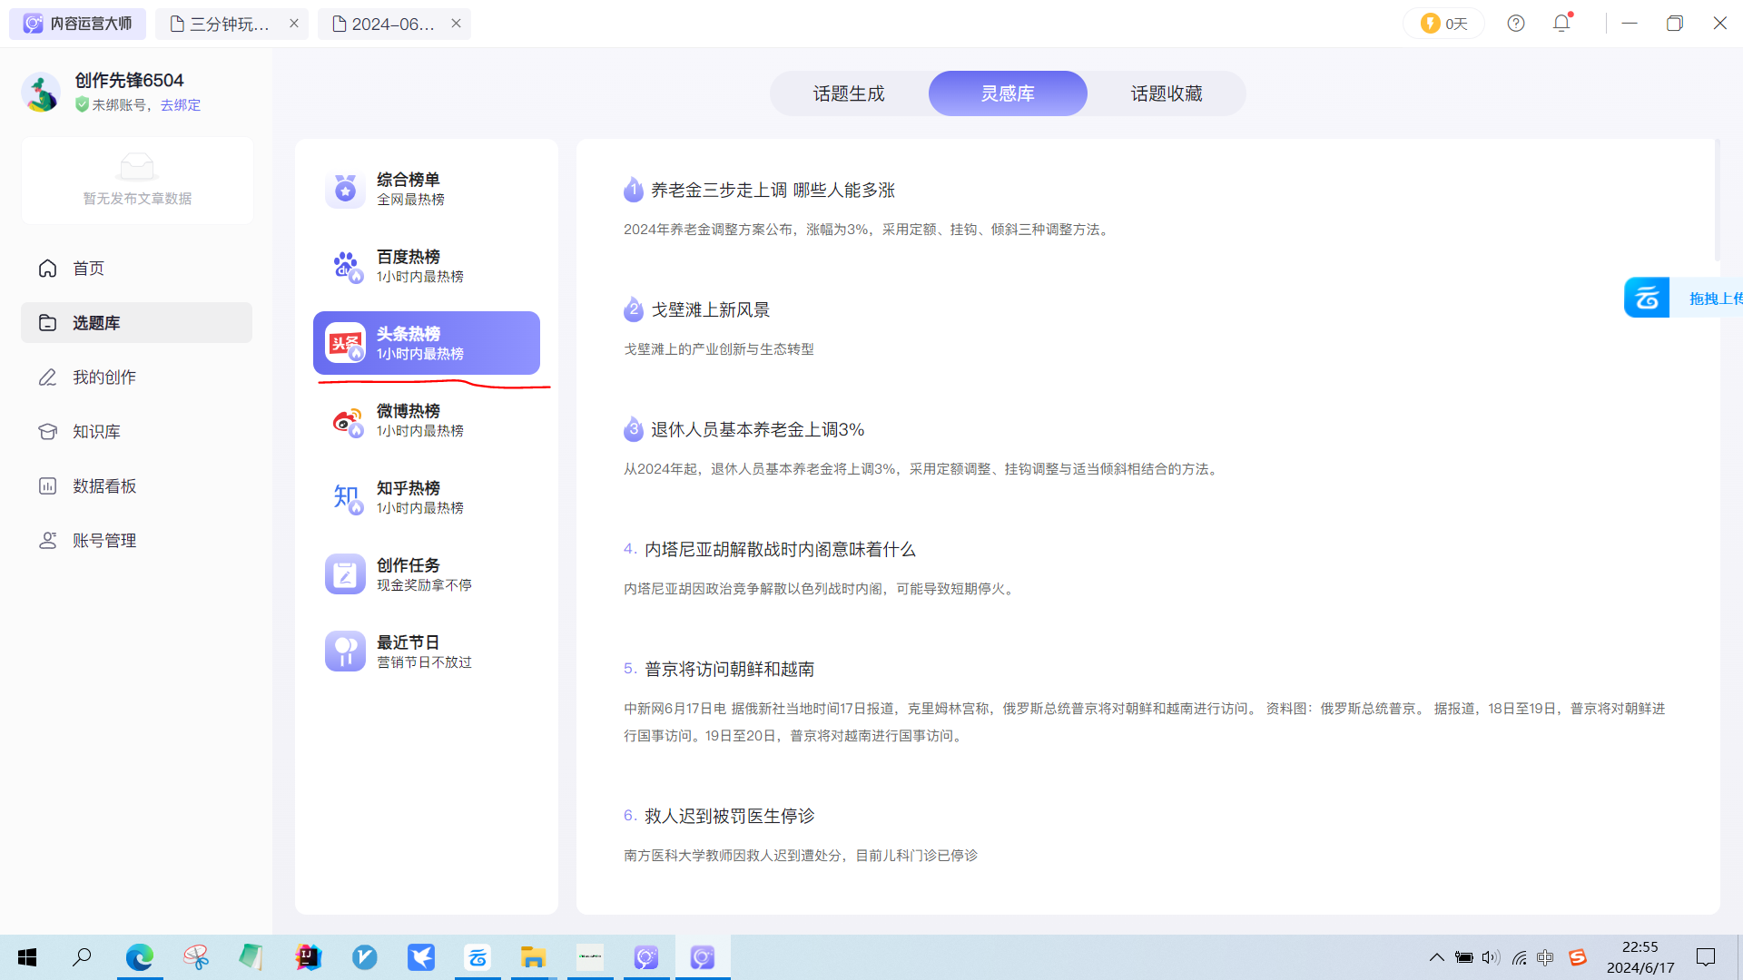The image size is (1743, 980).
Task: Click the help question mark icon
Action: pyautogui.click(x=1515, y=23)
